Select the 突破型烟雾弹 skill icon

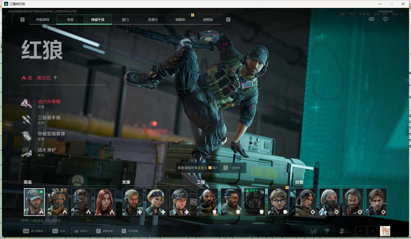pyautogui.click(x=26, y=136)
